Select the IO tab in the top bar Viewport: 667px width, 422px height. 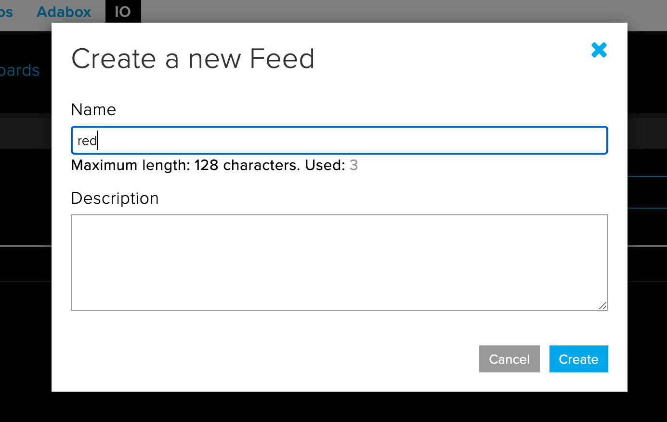[x=123, y=12]
